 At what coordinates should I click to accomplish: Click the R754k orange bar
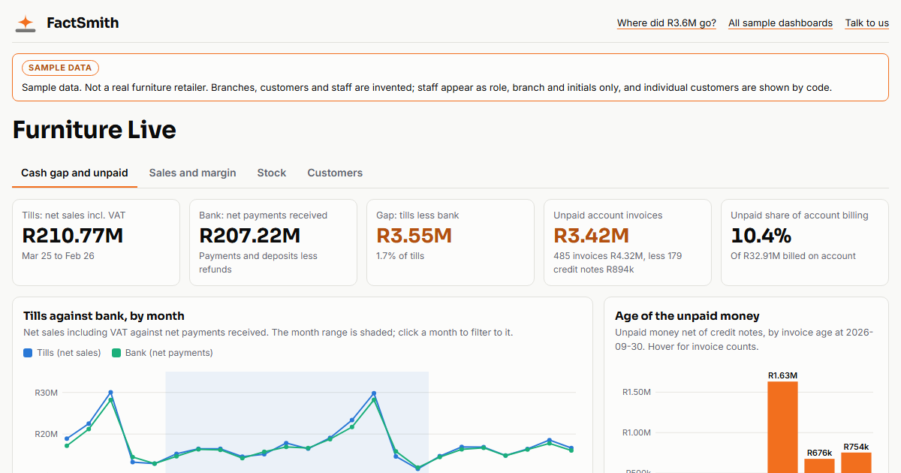coord(856,462)
